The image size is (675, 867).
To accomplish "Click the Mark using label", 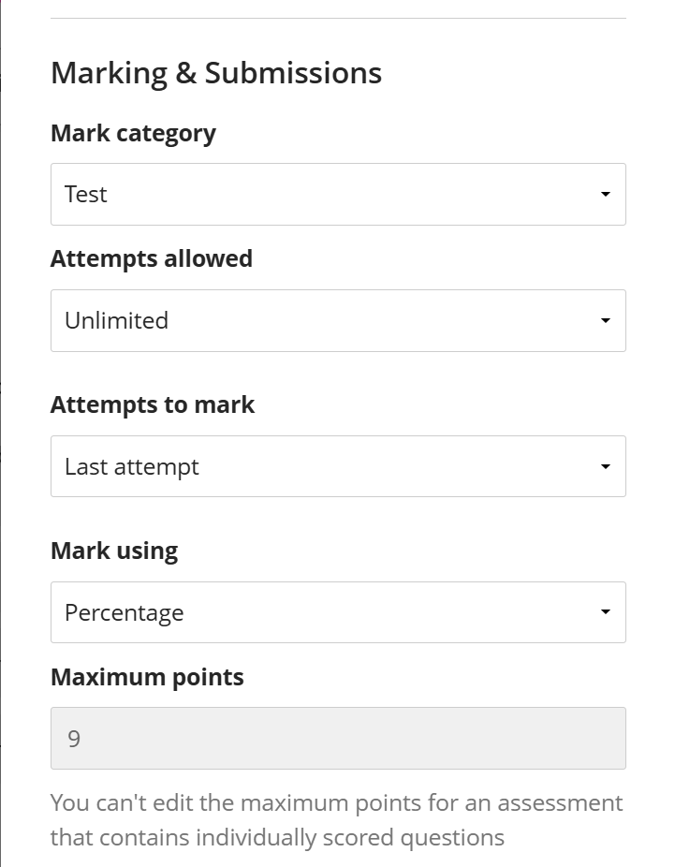I will pos(114,551).
